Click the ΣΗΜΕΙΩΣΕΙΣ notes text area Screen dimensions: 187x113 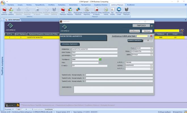114,90
